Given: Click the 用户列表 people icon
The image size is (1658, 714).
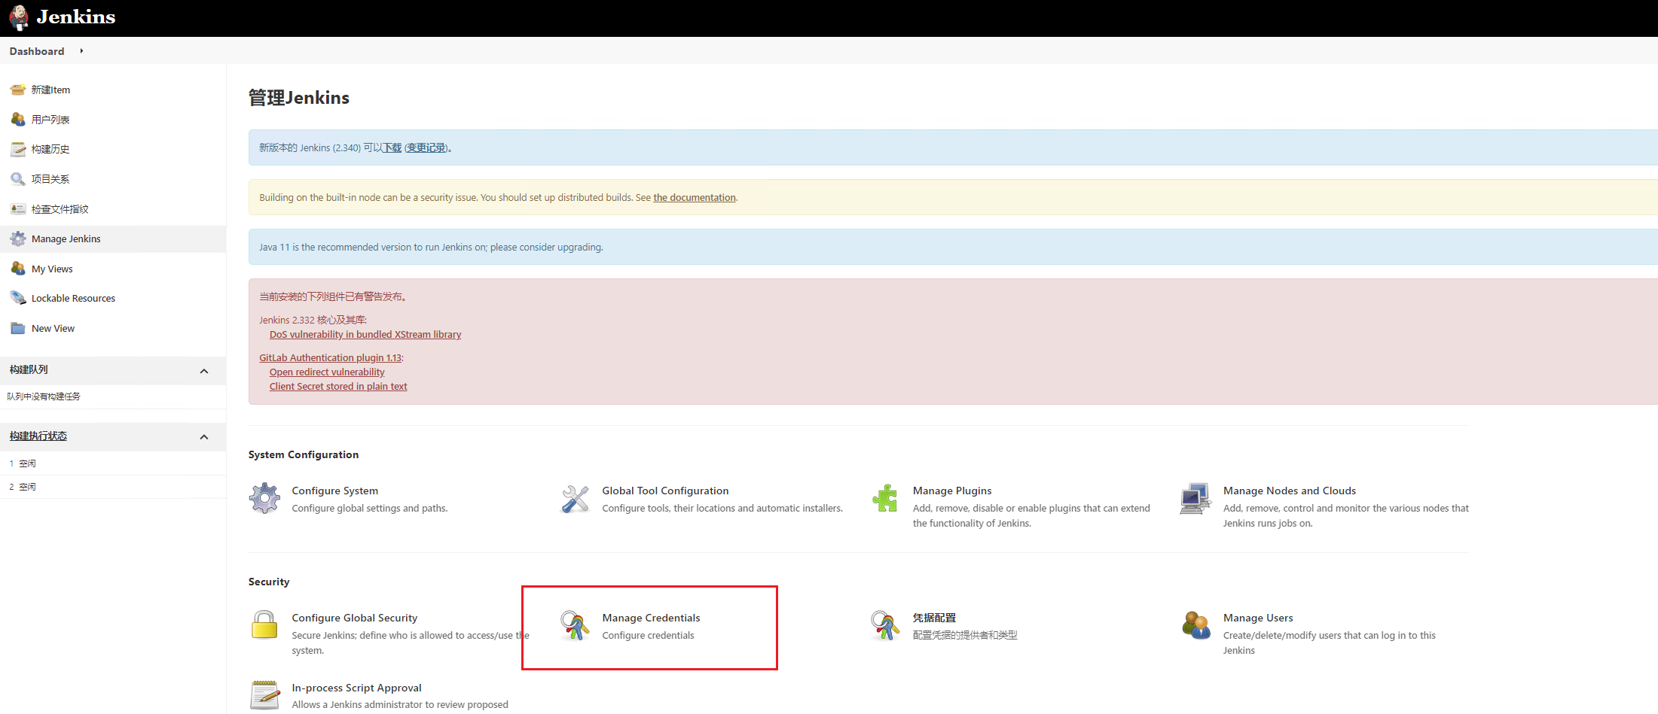Looking at the screenshot, I should click(18, 120).
